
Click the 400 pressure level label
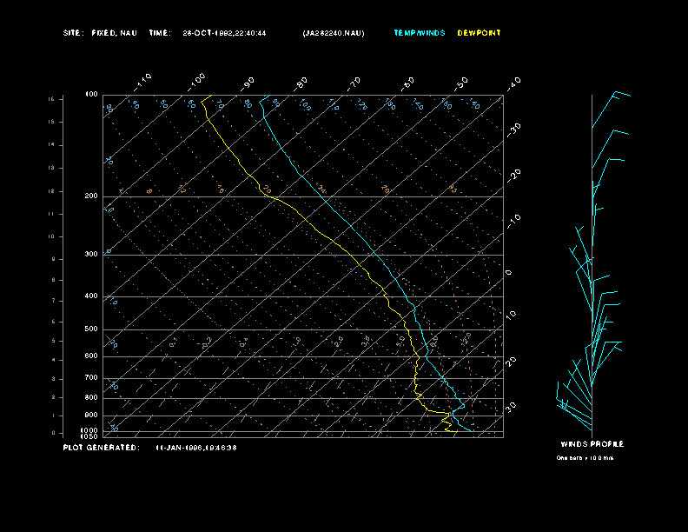point(91,296)
